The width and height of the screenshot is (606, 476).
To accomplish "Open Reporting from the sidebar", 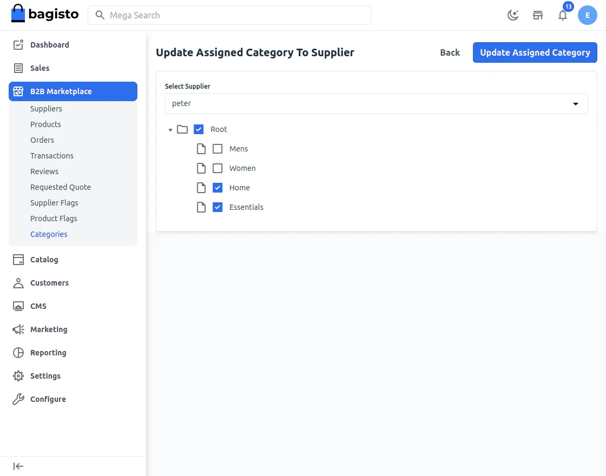I will coord(48,353).
